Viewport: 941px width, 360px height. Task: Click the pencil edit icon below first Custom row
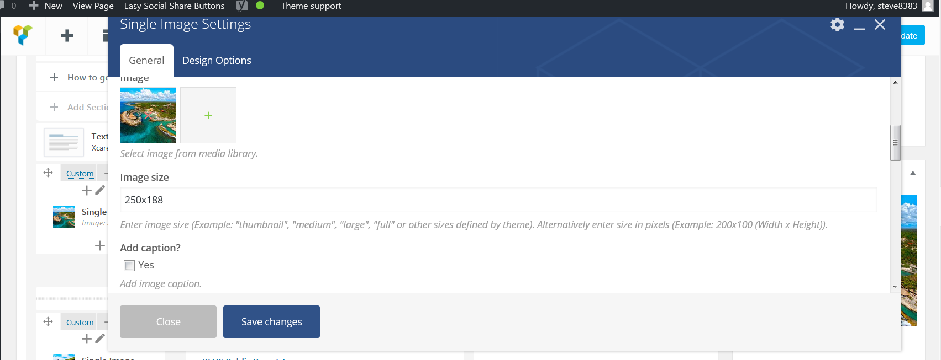coord(100,190)
